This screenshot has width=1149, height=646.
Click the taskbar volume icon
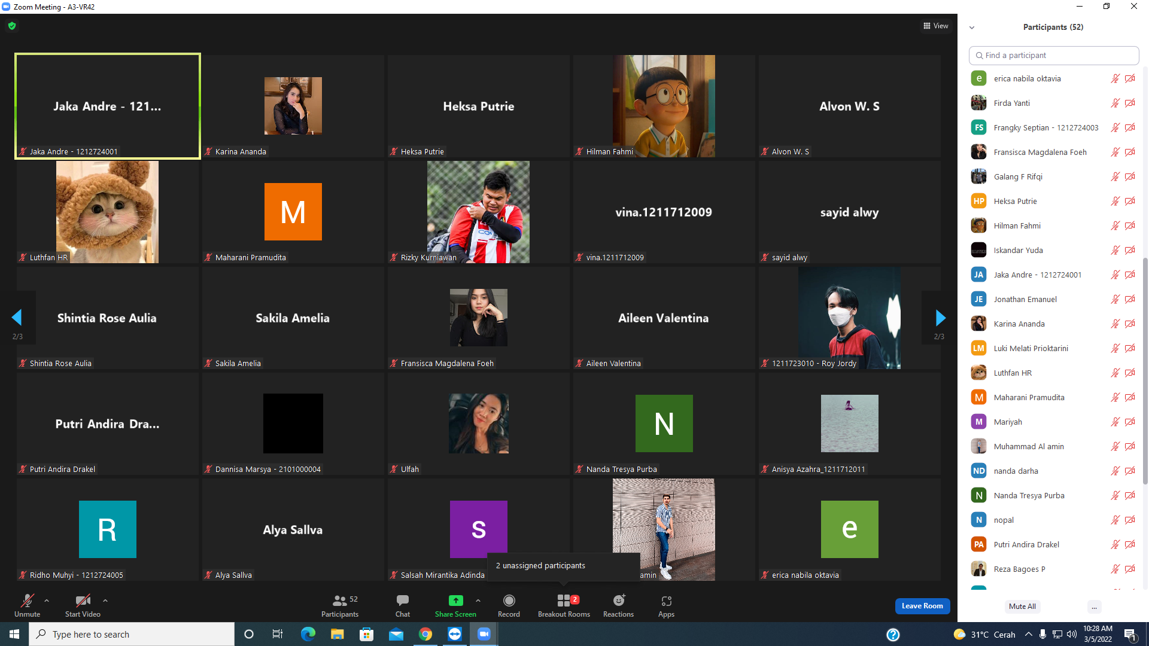click(1072, 635)
